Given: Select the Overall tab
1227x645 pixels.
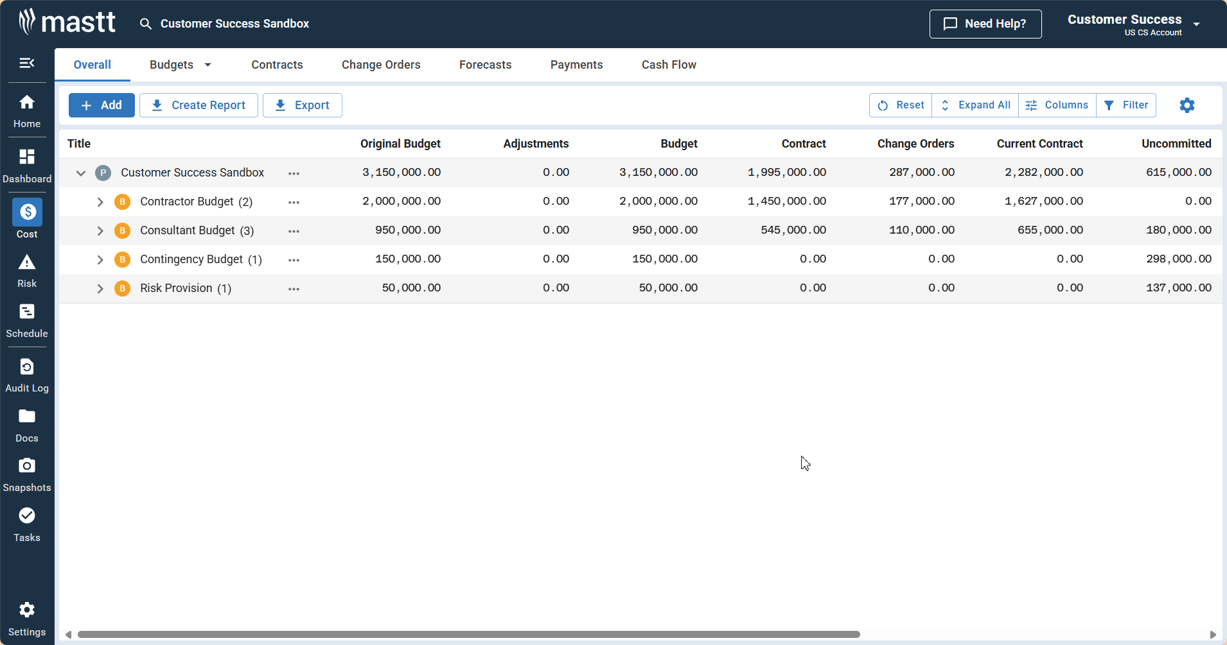Looking at the screenshot, I should tap(93, 65).
